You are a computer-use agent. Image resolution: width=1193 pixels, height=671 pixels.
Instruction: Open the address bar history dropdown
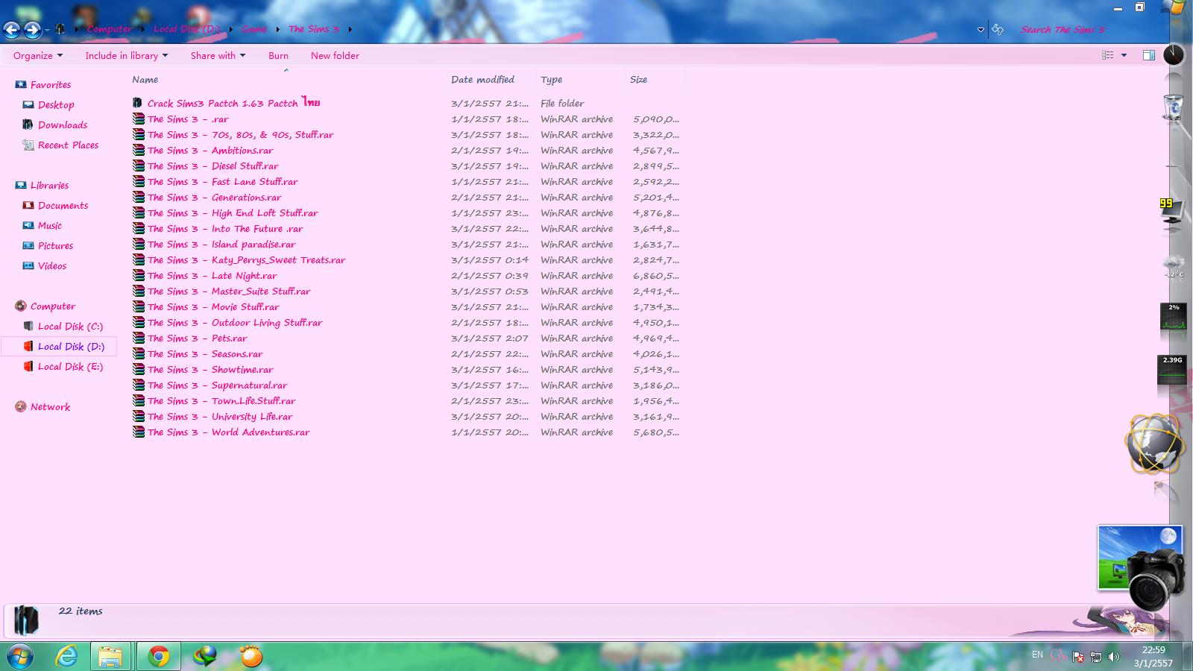pyautogui.click(x=980, y=30)
